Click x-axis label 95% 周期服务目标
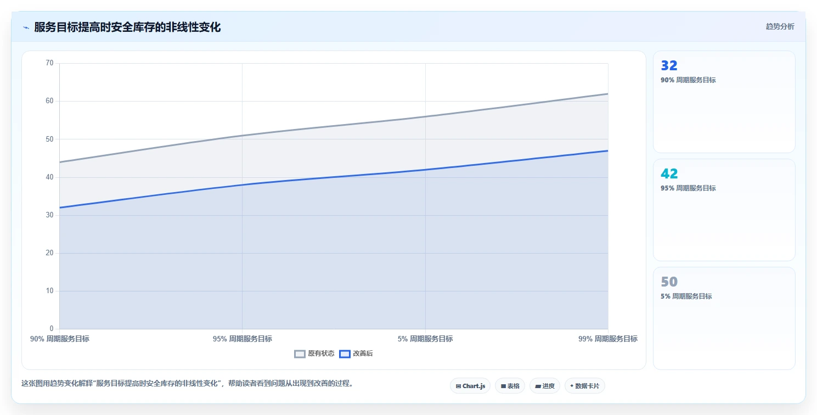This screenshot has width=817, height=415. click(x=243, y=339)
